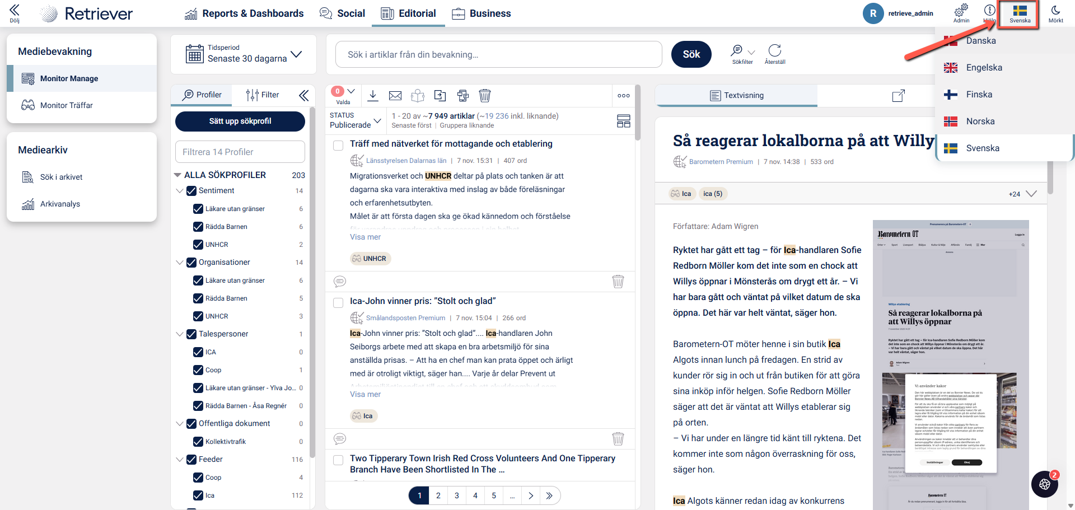Screen dimensions: 1075x510
Task: Reset the search with Återställ
Action: 775,54
